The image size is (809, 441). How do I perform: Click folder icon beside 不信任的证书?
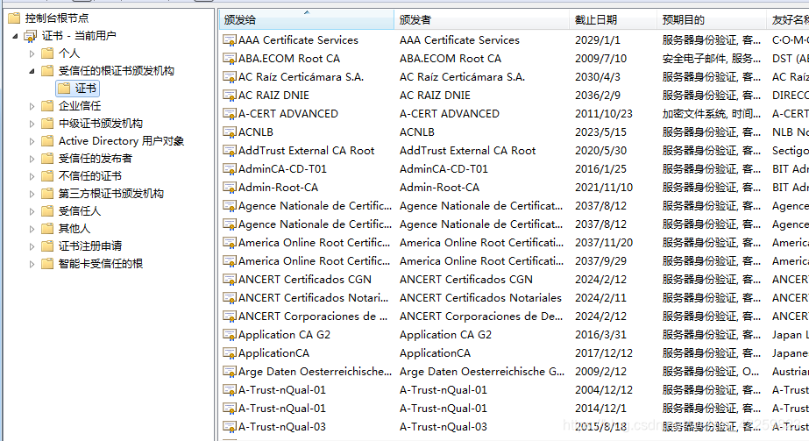pos(47,176)
